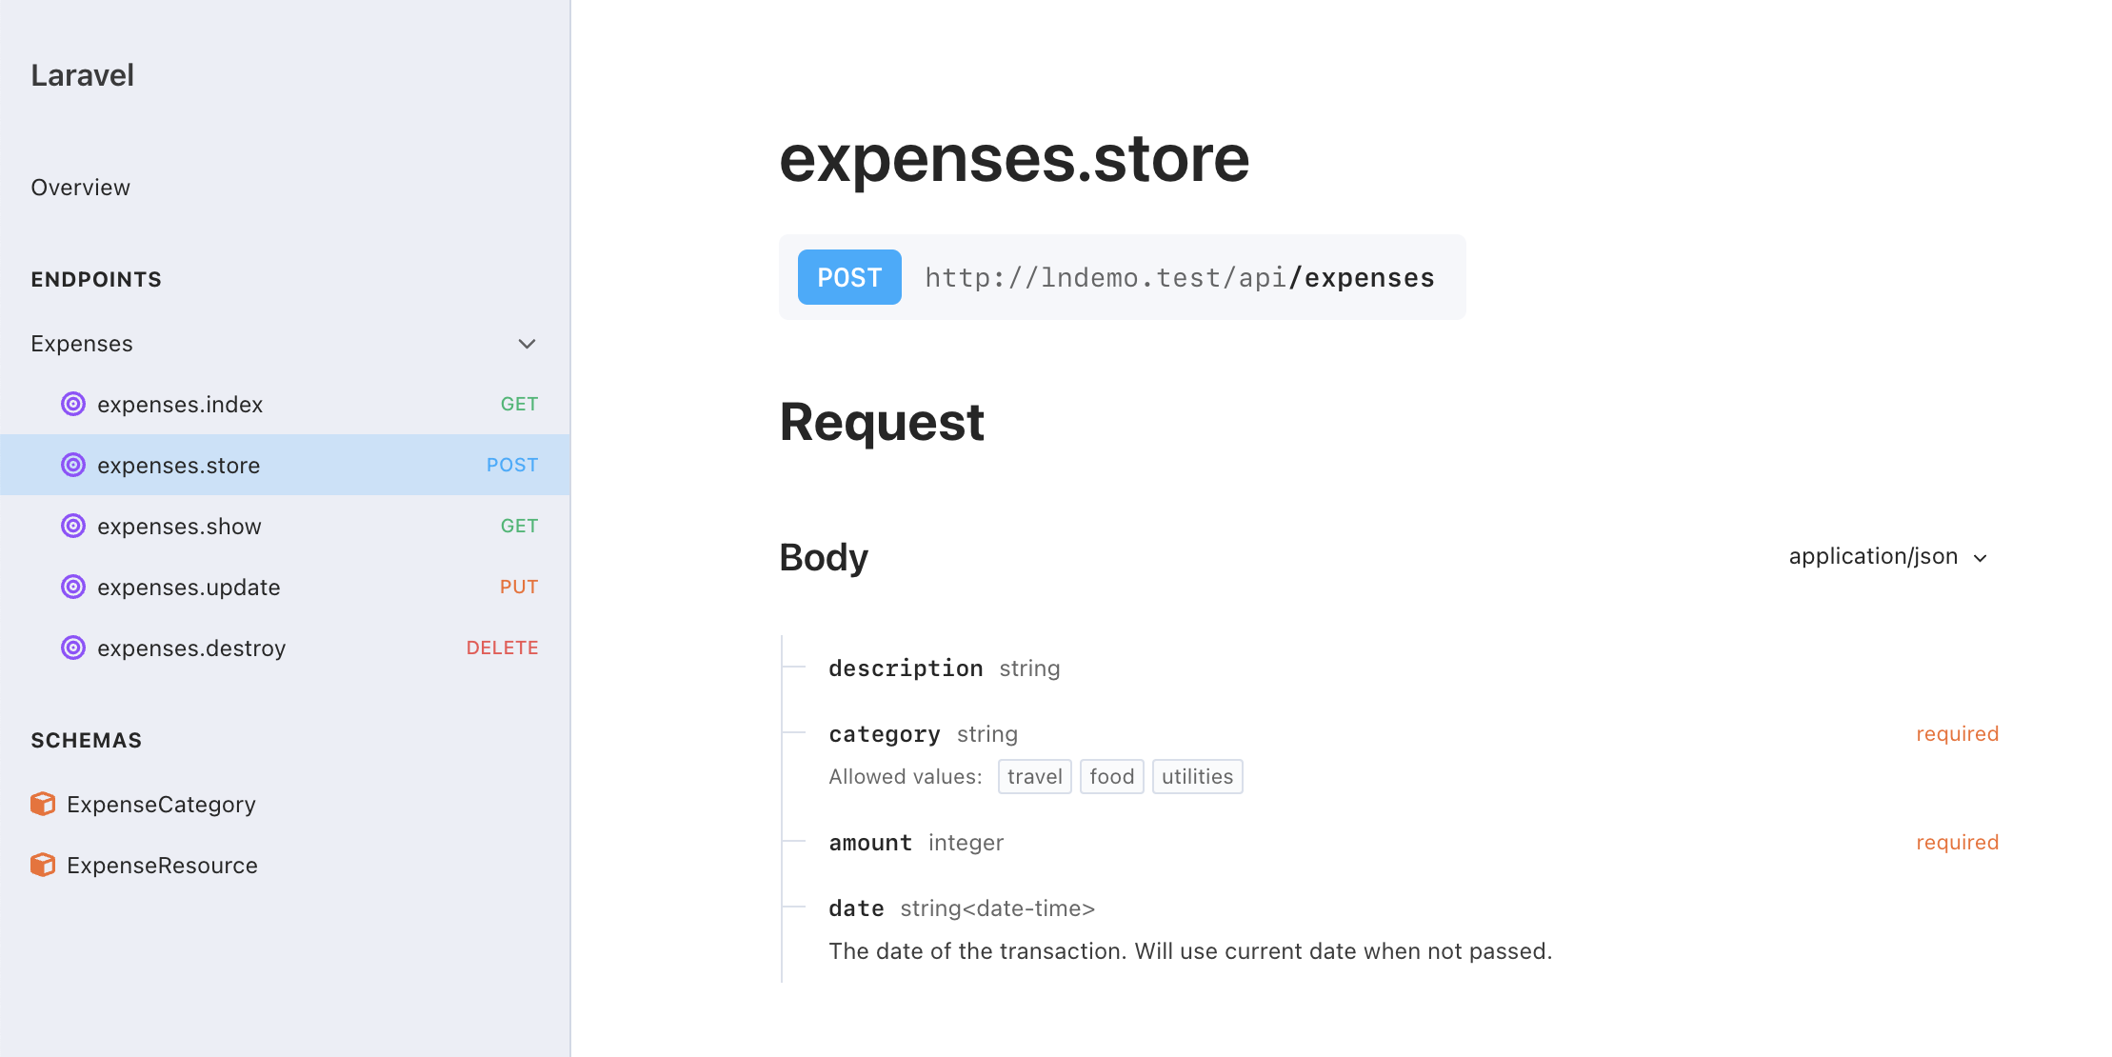
Task: Open the ExpenseResource schema page
Action: click(x=162, y=866)
